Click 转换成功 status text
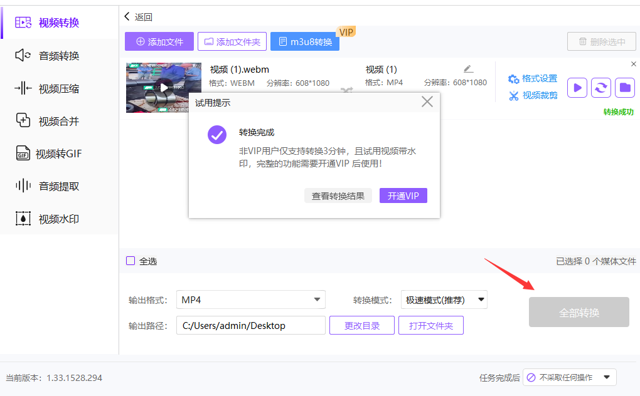640x396 pixels. (x=619, y=112)
